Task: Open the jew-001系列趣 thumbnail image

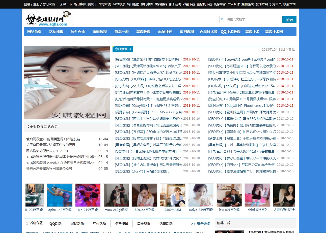Action: click(229, 195)
